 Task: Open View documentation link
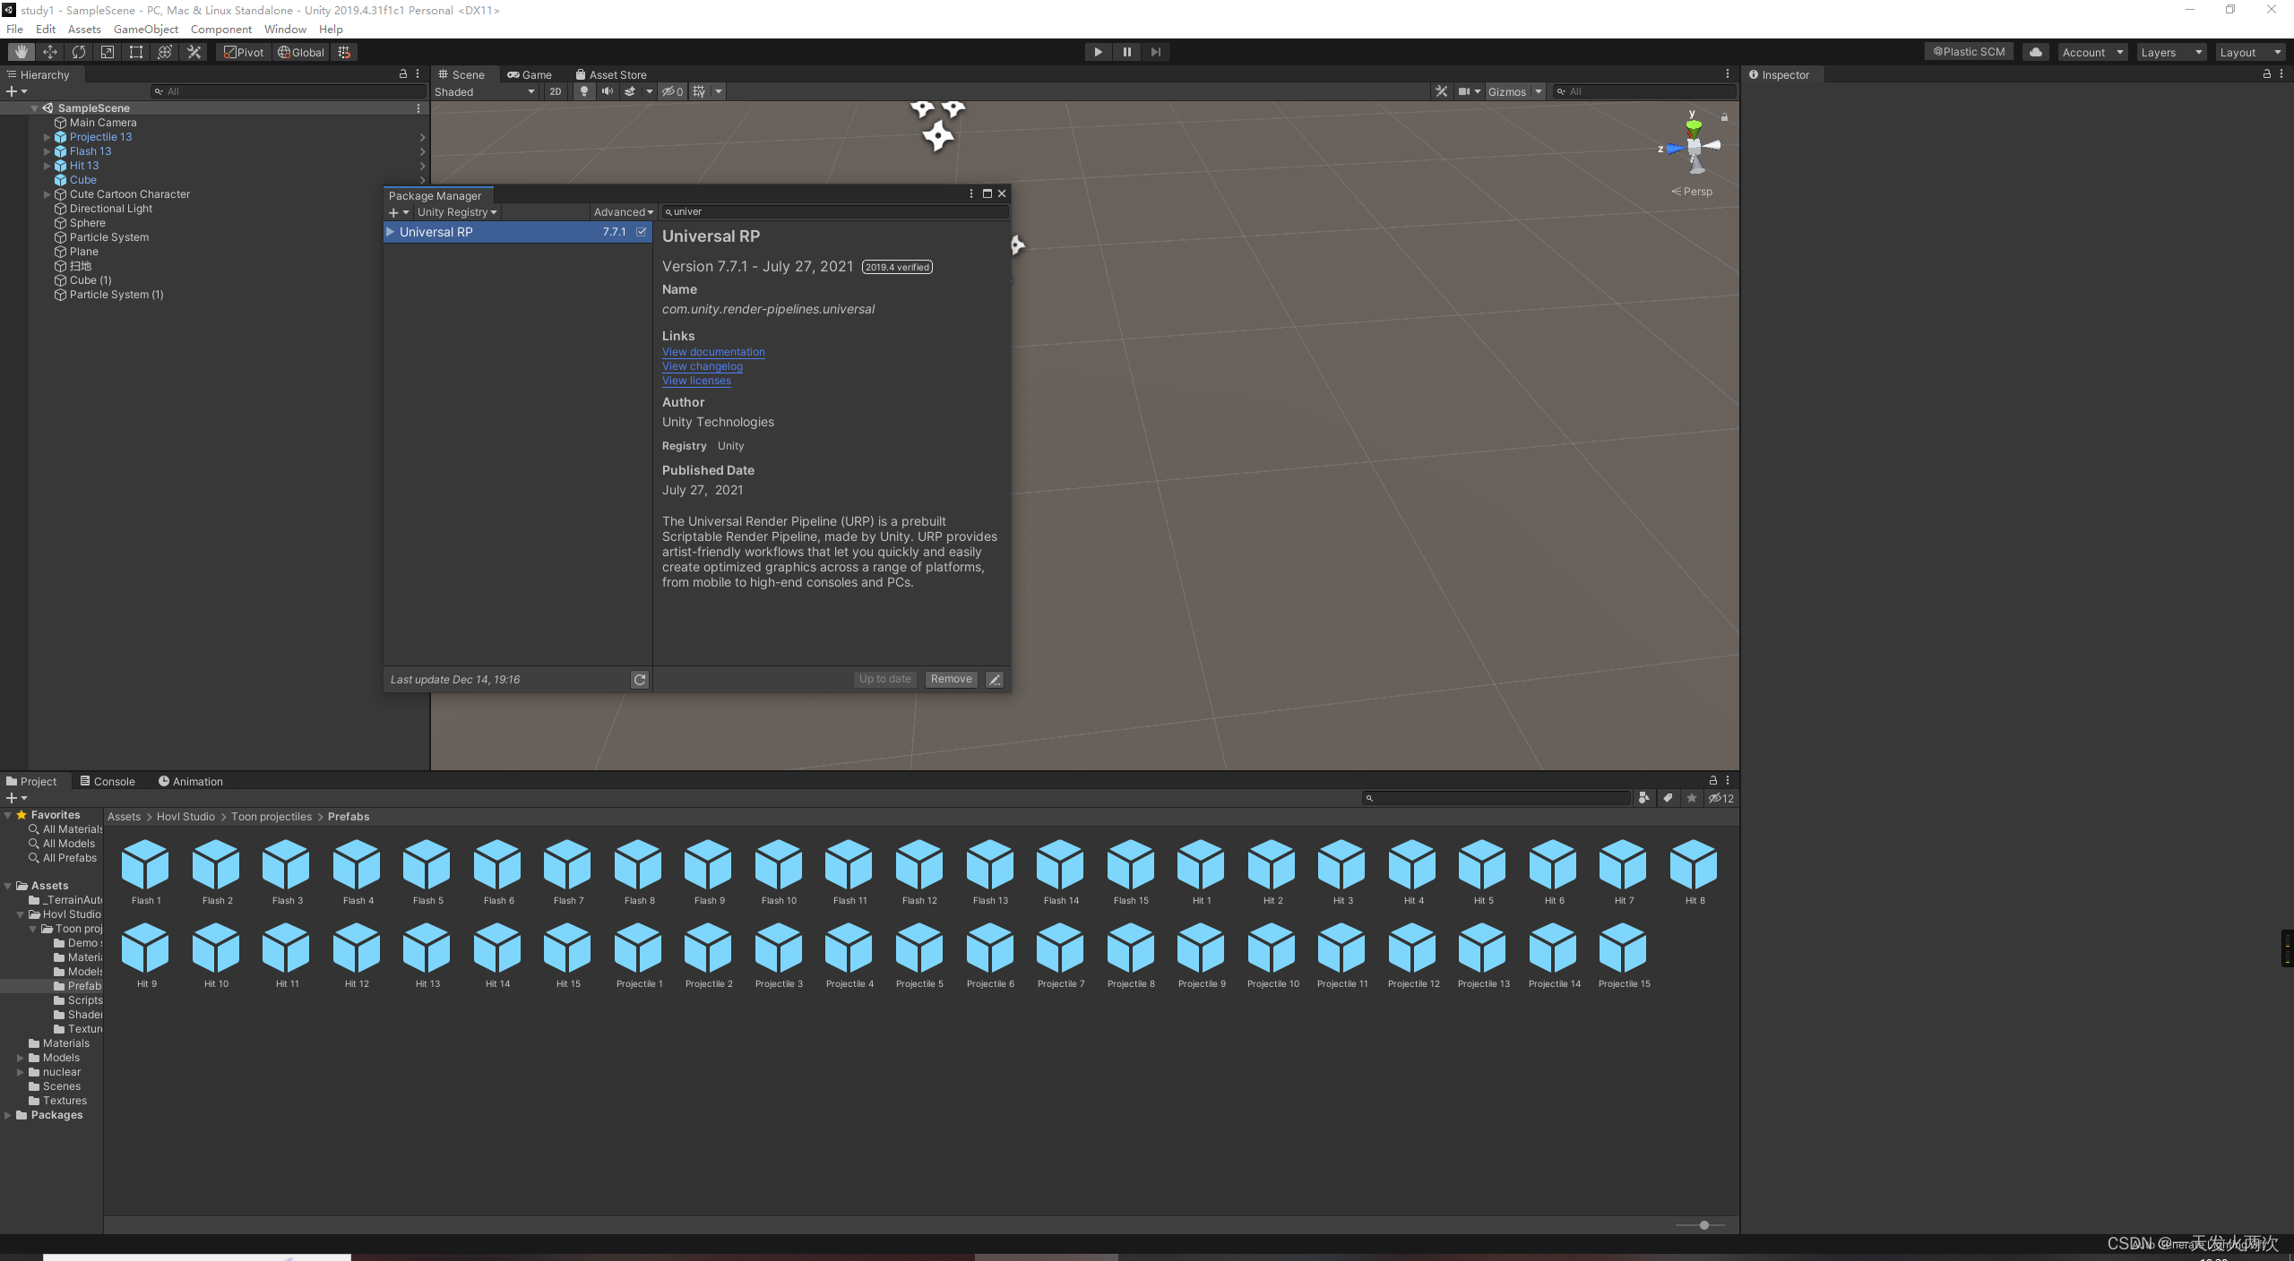[713, 352]
